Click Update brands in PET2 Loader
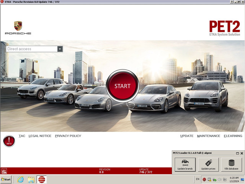 pos(185,164)
